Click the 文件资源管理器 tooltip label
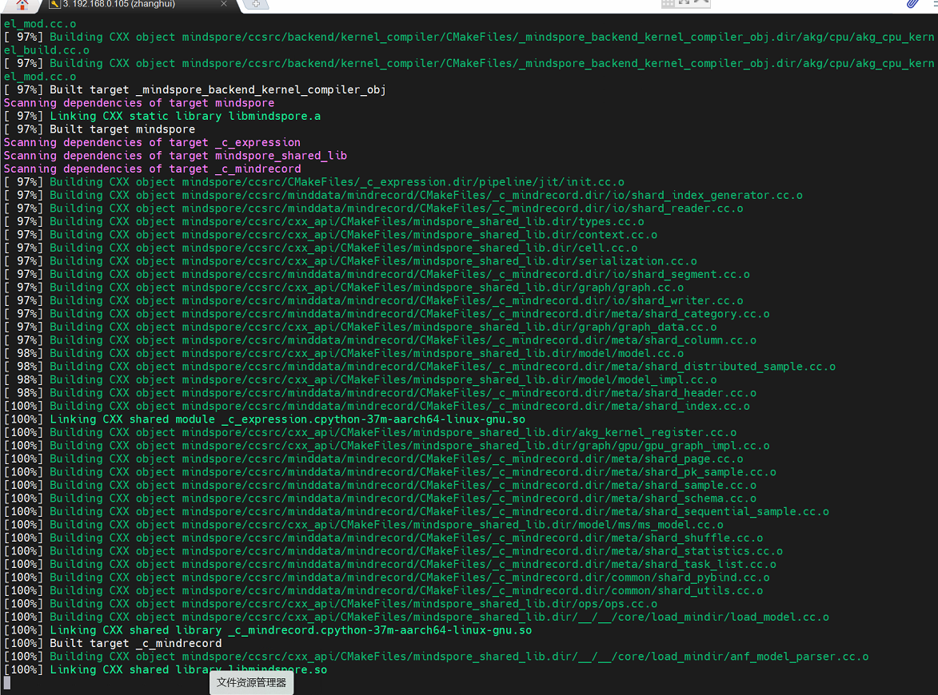938x695 pixels. click(x=251, y=682)
